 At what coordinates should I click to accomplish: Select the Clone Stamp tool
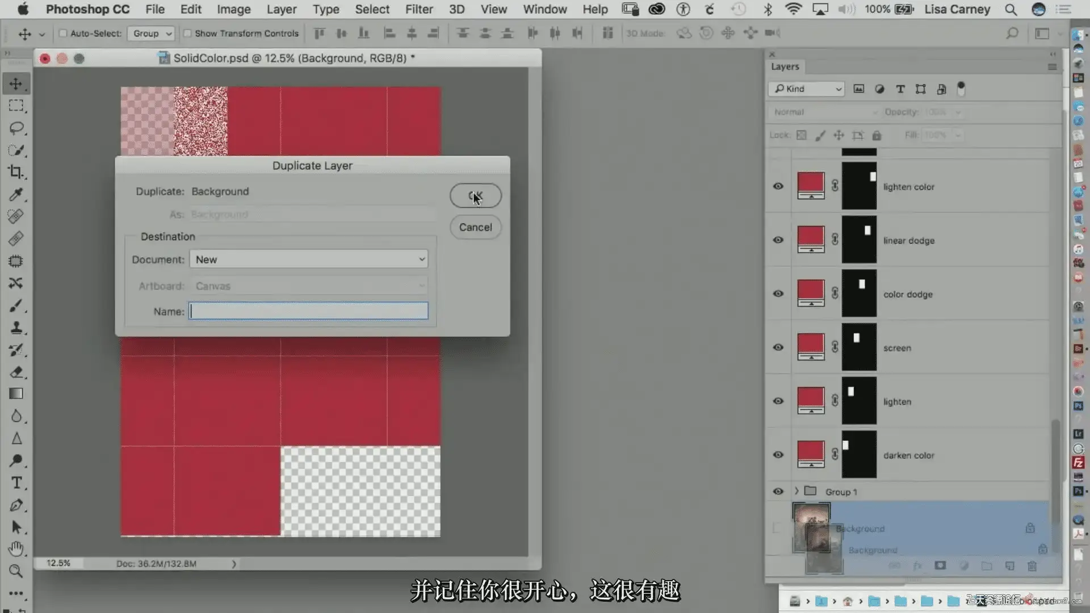coord(16,328)
